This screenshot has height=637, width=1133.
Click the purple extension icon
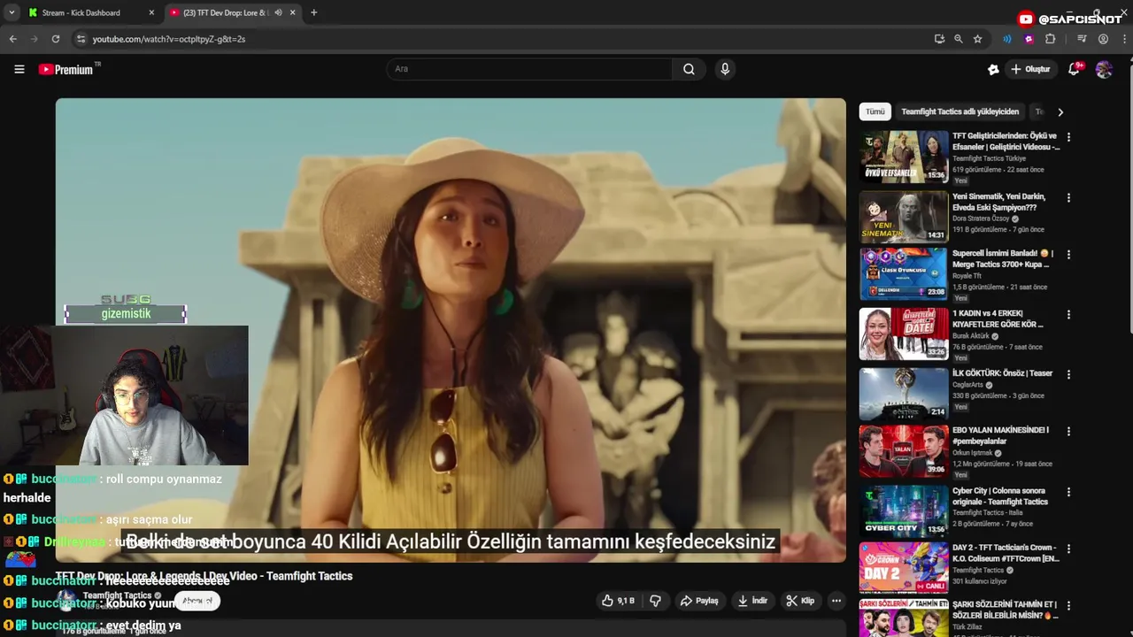(1029, 39)
